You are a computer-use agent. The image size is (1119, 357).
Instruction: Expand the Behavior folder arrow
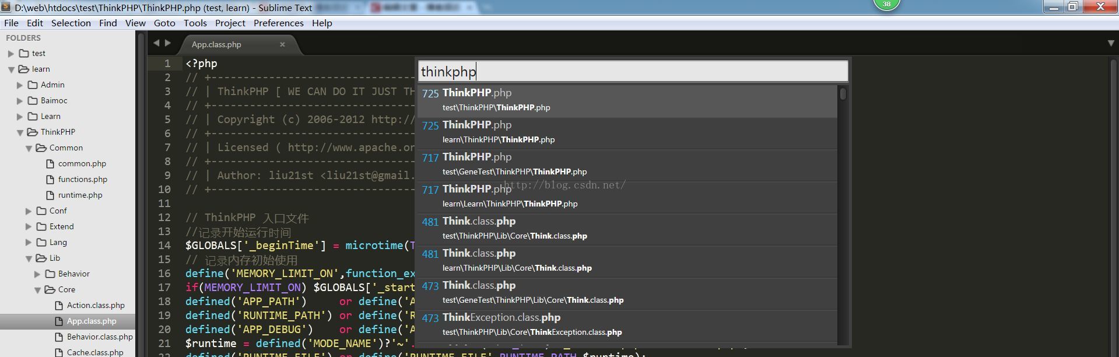pyautogui.click(x=37, y=274)
